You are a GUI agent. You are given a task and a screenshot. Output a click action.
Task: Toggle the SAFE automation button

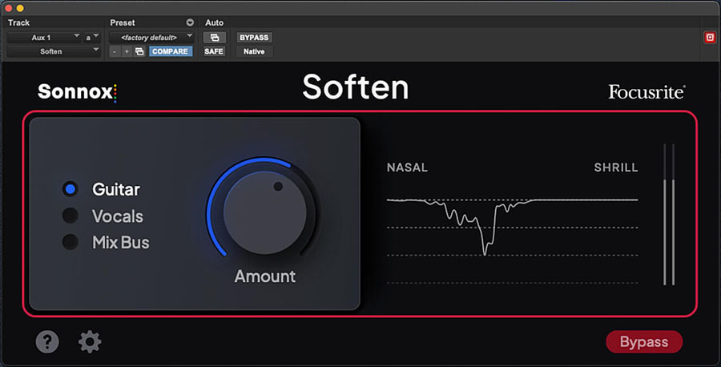pos(214,51)
